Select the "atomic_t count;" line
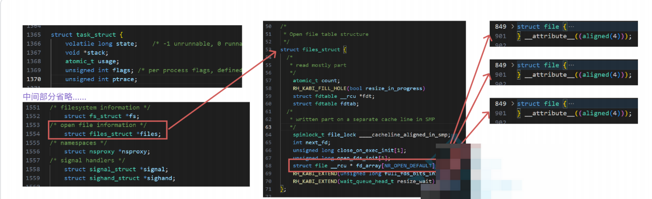The height and width of the screenshot is (199, 652). [316, 81]
